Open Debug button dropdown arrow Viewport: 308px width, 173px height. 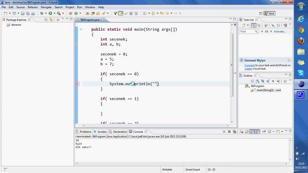pos(46,13)
